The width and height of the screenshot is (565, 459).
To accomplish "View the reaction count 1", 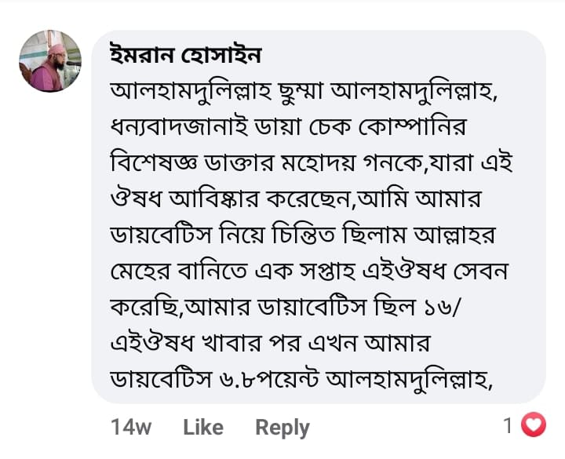I will click(508, 426).
